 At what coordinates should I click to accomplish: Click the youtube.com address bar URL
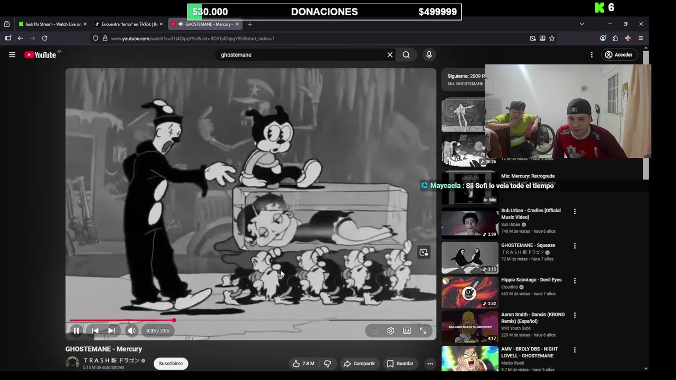click(x=192, y=39)
